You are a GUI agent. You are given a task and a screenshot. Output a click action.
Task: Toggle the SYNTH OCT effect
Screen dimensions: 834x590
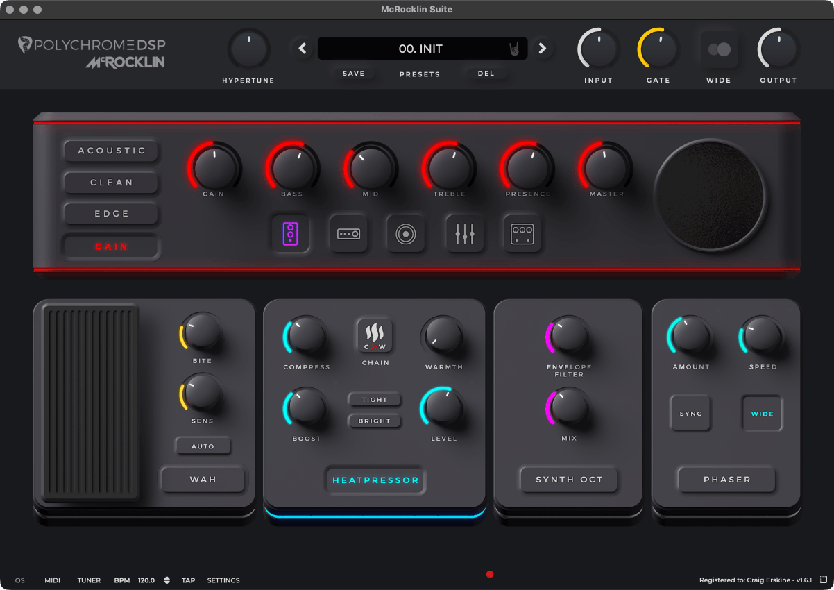point(569,480)
